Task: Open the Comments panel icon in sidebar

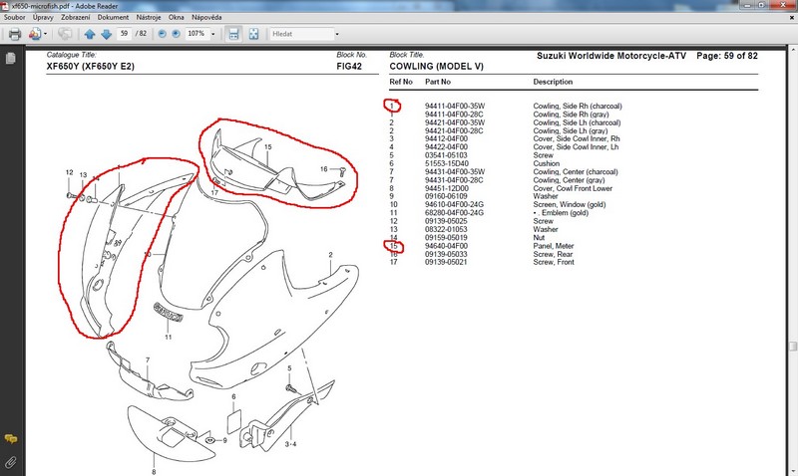Action: pyautogui.click(x=10, y=438)
